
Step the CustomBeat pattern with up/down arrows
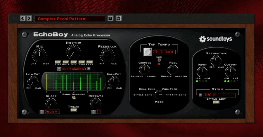pyautogui.click(x=59, y=69)
